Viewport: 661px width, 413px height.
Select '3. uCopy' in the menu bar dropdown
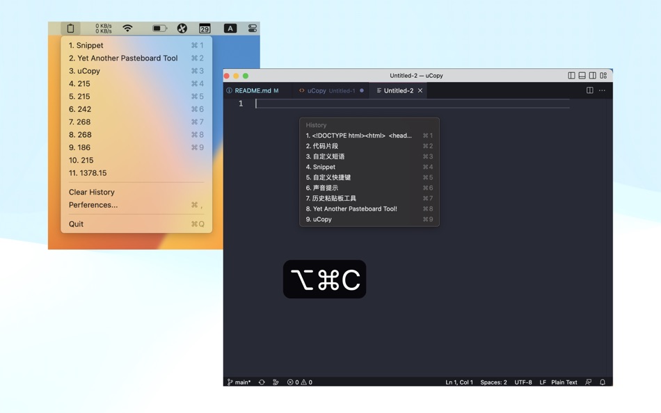(136, 71)
